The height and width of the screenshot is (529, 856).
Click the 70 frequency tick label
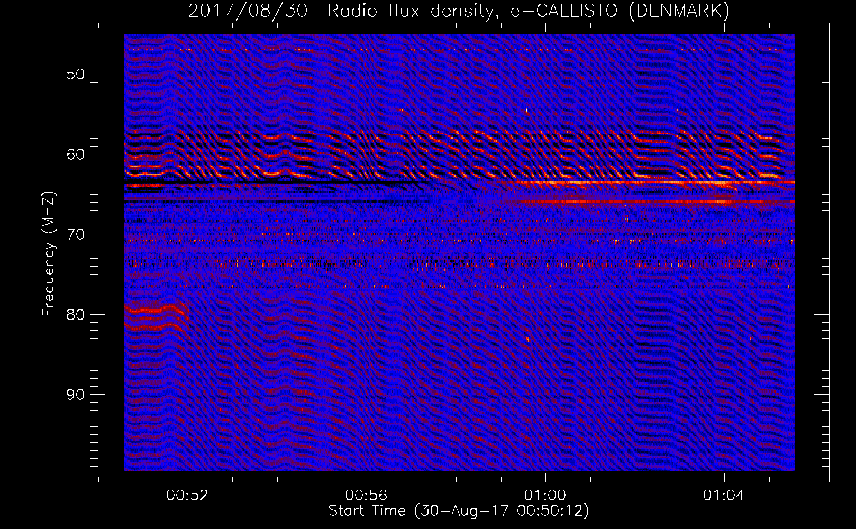75,234
